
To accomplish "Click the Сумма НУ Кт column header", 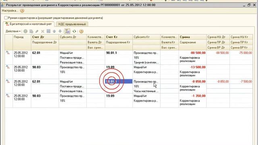I will (241, 37).
